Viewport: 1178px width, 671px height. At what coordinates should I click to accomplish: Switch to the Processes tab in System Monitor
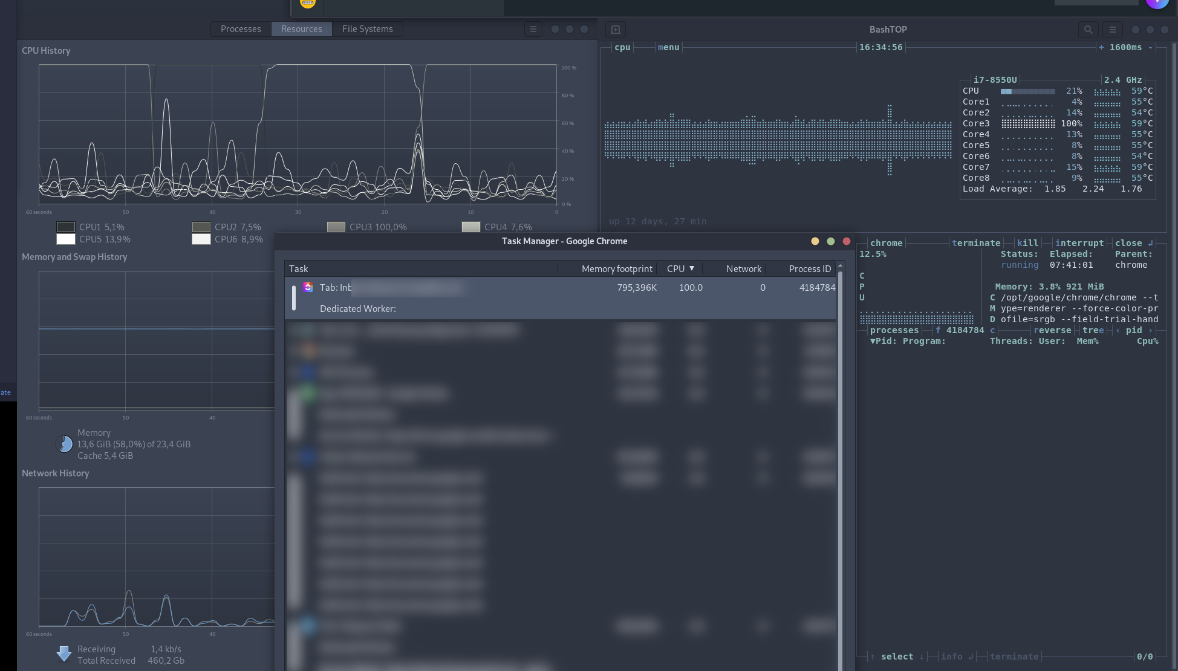[x=241, y=29]
